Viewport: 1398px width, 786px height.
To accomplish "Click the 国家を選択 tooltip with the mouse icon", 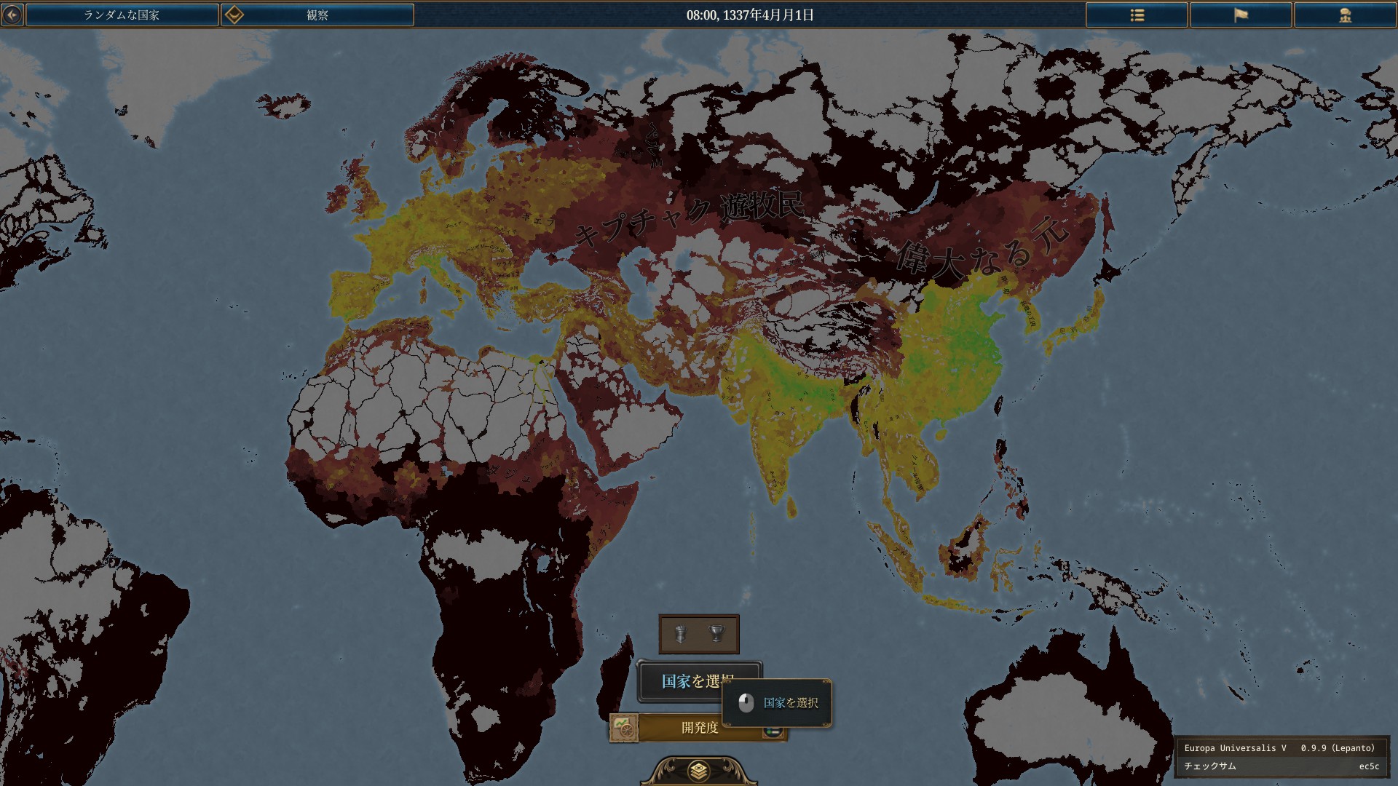I will (777, 702).
